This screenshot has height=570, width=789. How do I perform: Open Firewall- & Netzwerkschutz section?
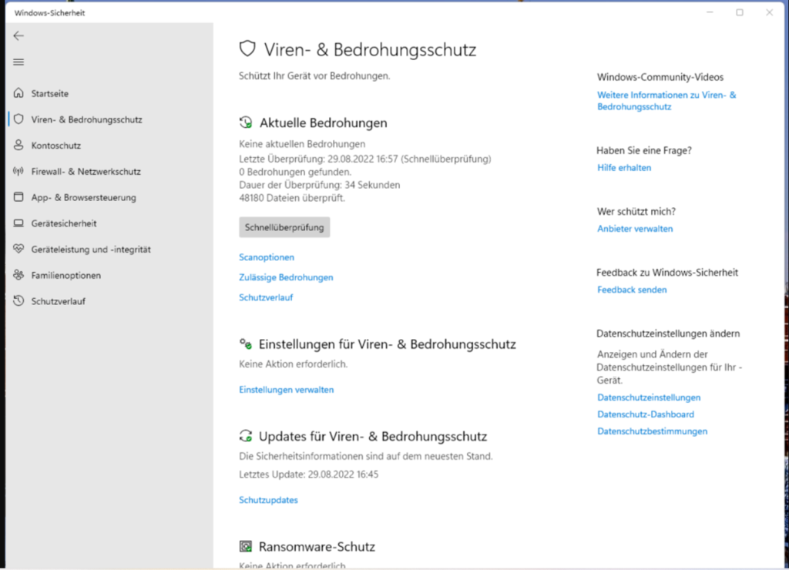point(86,172)
